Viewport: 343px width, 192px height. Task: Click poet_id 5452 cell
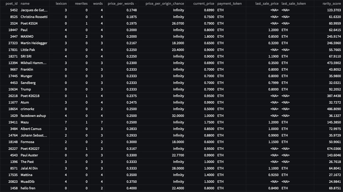[x=9, y=10]
